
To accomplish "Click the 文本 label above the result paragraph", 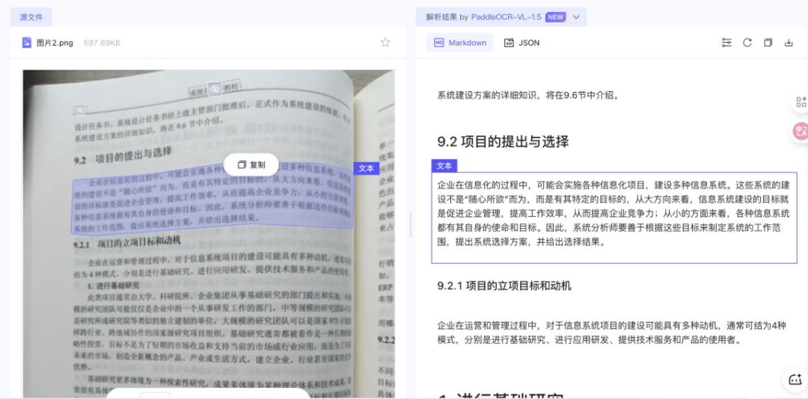I will point(444,166).
